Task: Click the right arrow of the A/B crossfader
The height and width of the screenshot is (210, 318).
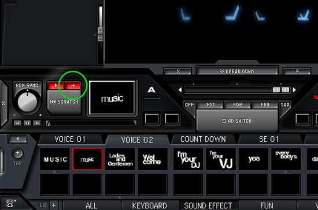Action: 294,89
